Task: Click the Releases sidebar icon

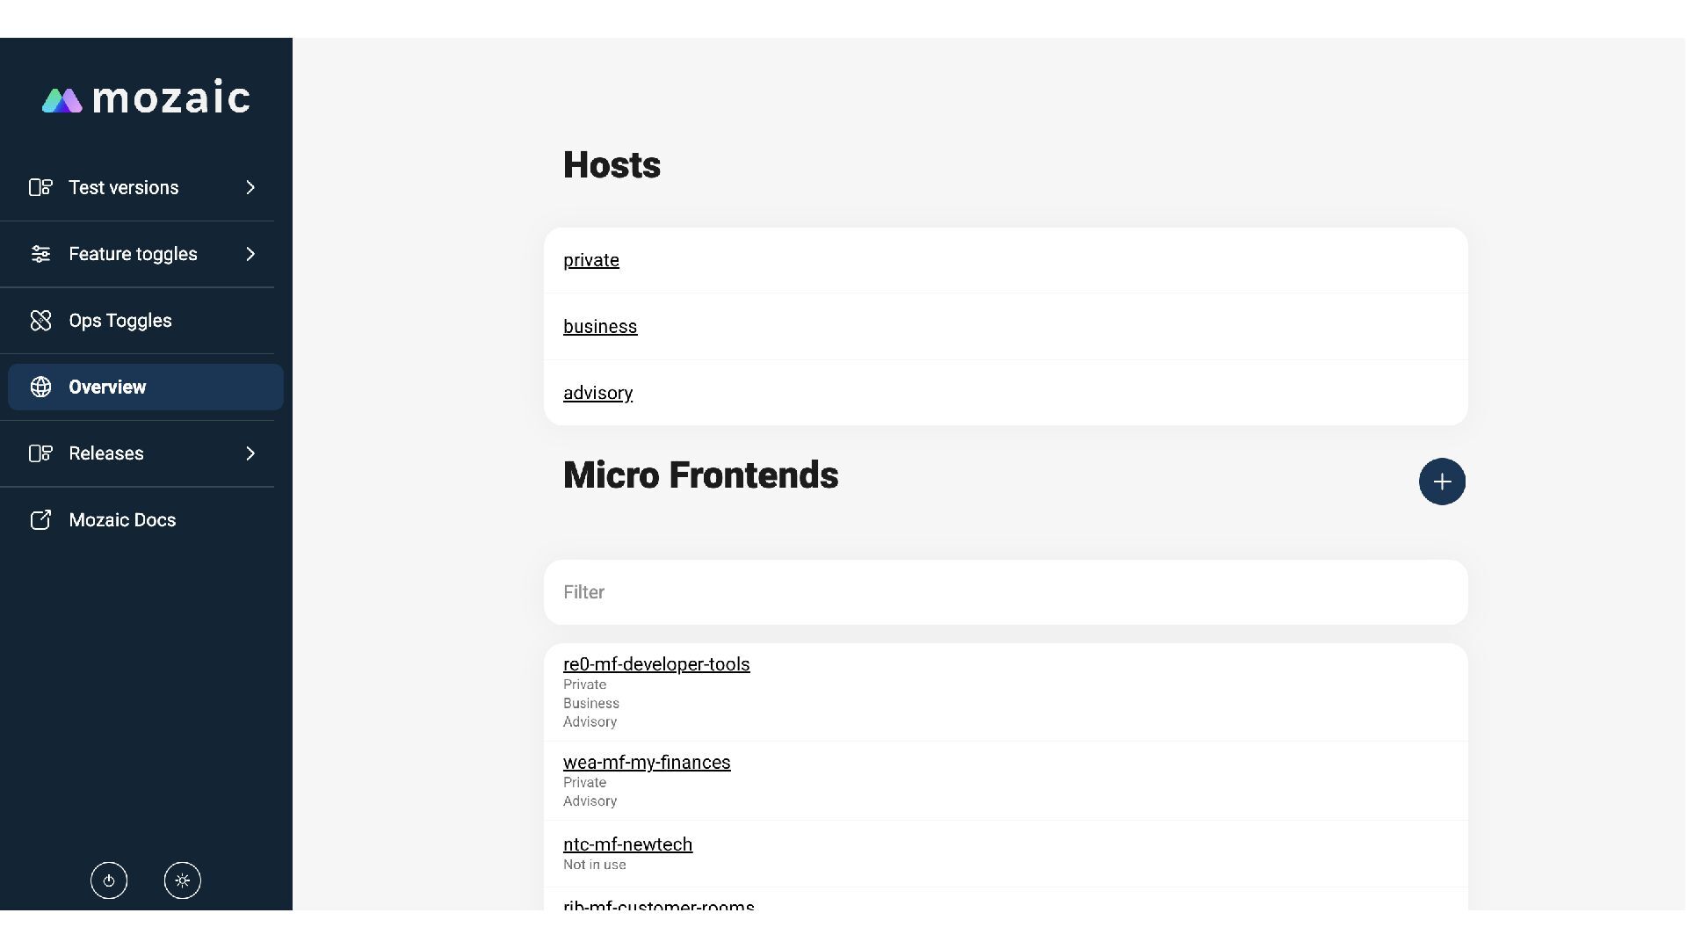Action: pyautogui.click(x=40, y=453)
